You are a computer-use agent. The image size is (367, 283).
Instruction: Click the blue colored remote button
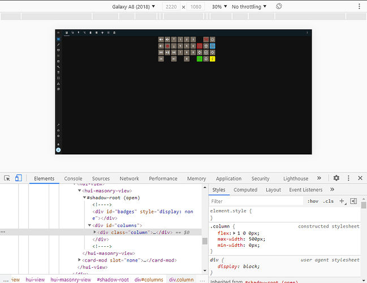(x=212, y=46)
